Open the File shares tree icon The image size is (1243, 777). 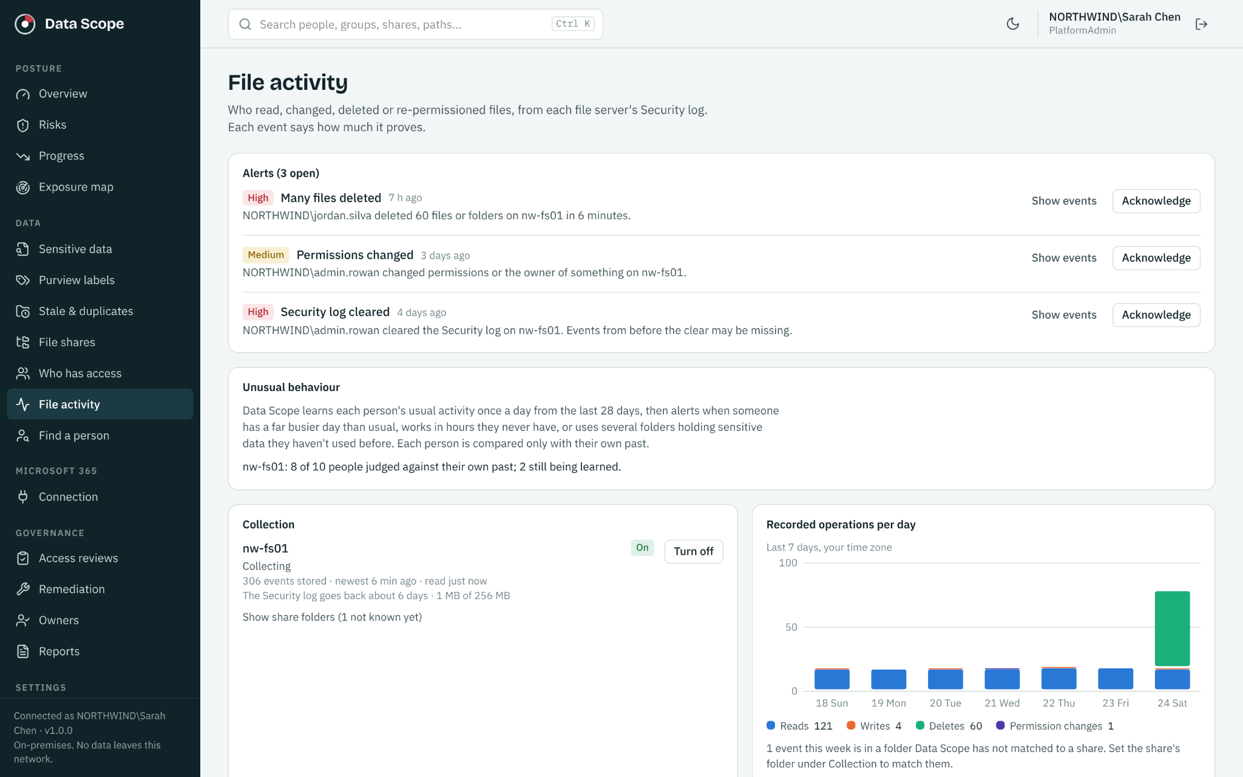(23, 342)
